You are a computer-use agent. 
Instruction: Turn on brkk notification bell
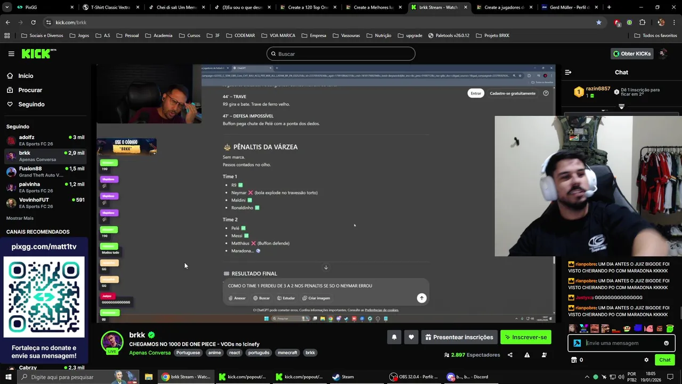394,337
